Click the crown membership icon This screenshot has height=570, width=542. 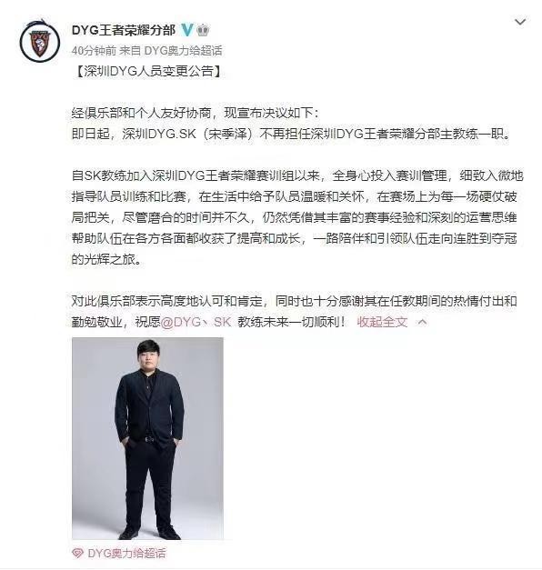(x=203, y=30)
